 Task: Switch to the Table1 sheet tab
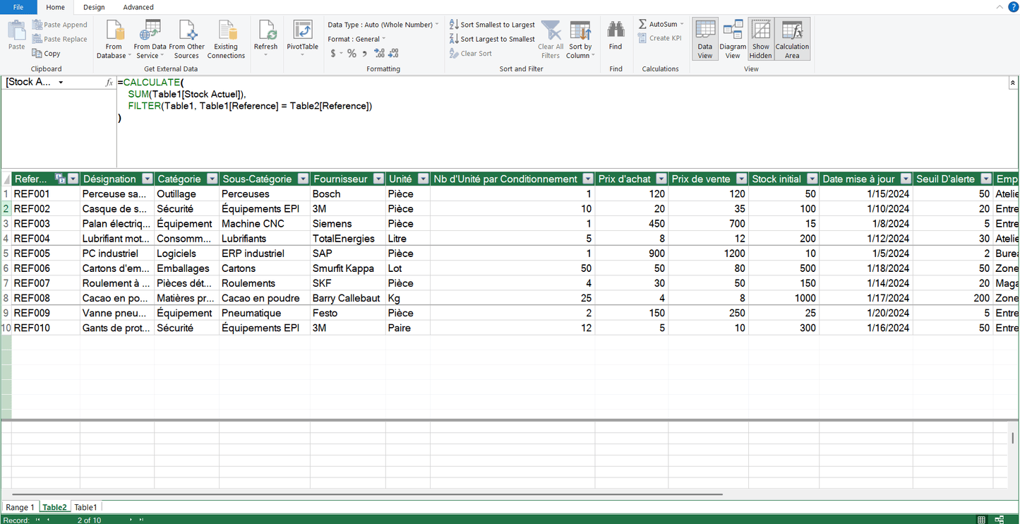click(85, 507)
